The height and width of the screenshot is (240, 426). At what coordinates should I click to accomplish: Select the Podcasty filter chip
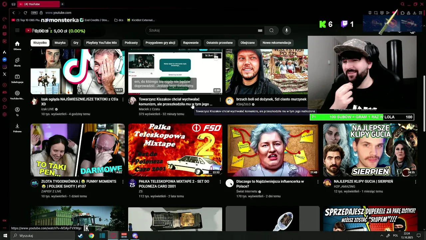[131, 43]
